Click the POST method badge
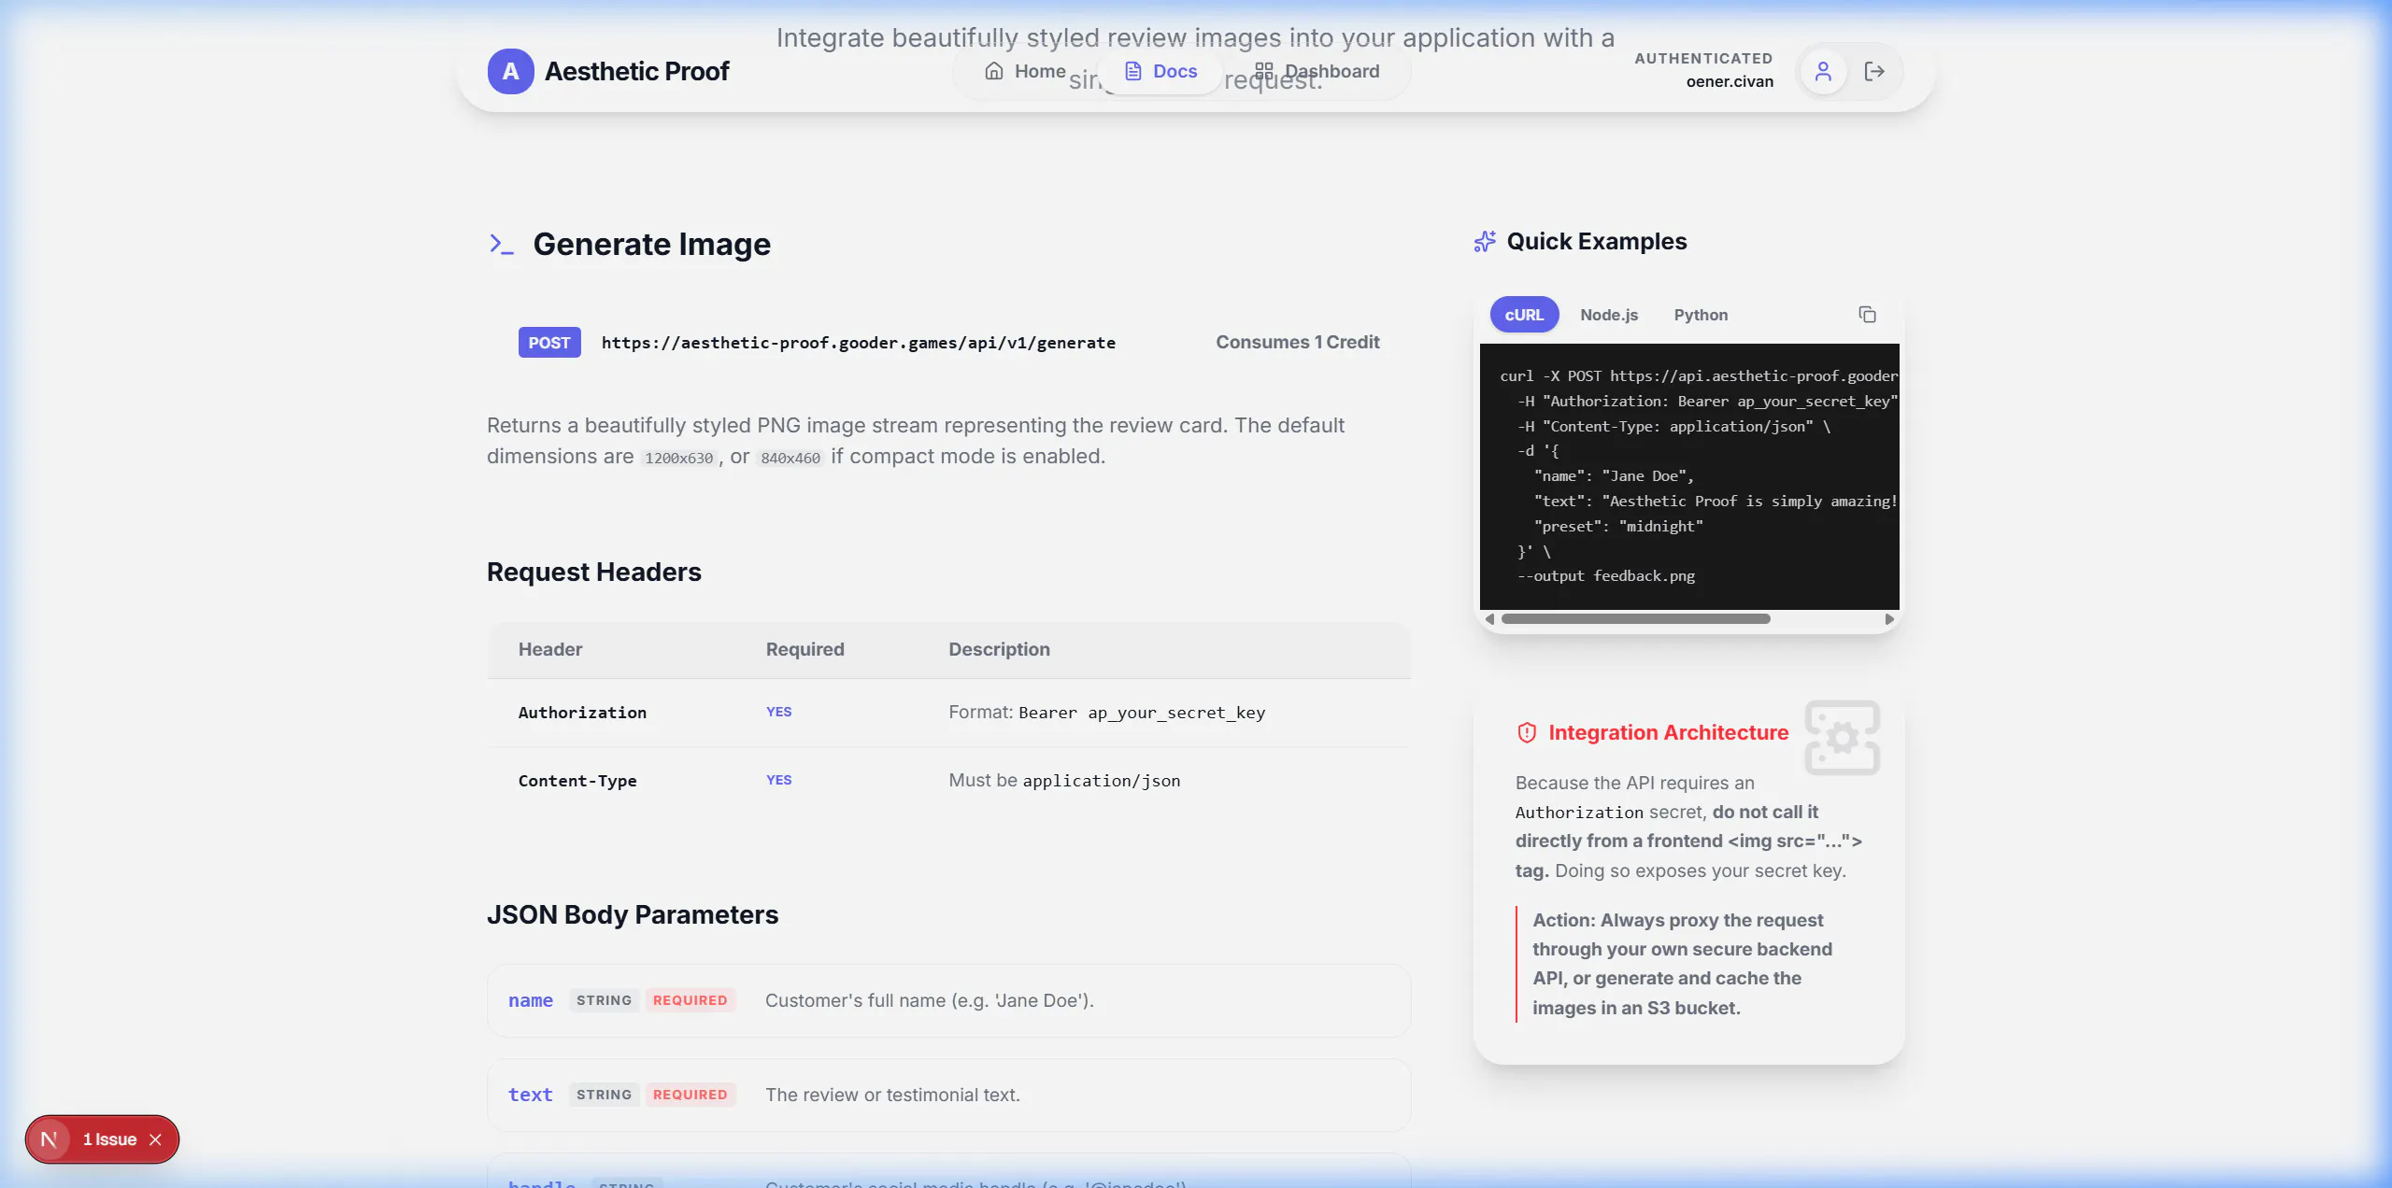The image size is (2392, 1188). pos(549,343)
